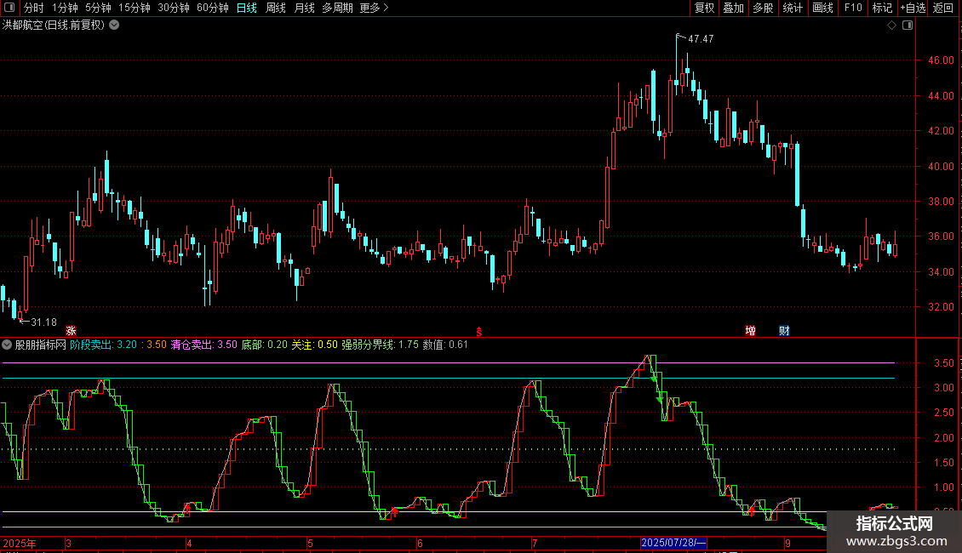The width and height of the screenshot is (962, 553).
Task: Toggle the side panel icon at chart top-right
Action: coord(908,26)
